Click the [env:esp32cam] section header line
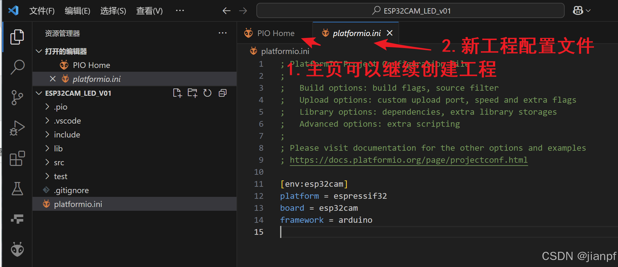The height and width of the screenshot is (267, 618). tap(314, 184)
